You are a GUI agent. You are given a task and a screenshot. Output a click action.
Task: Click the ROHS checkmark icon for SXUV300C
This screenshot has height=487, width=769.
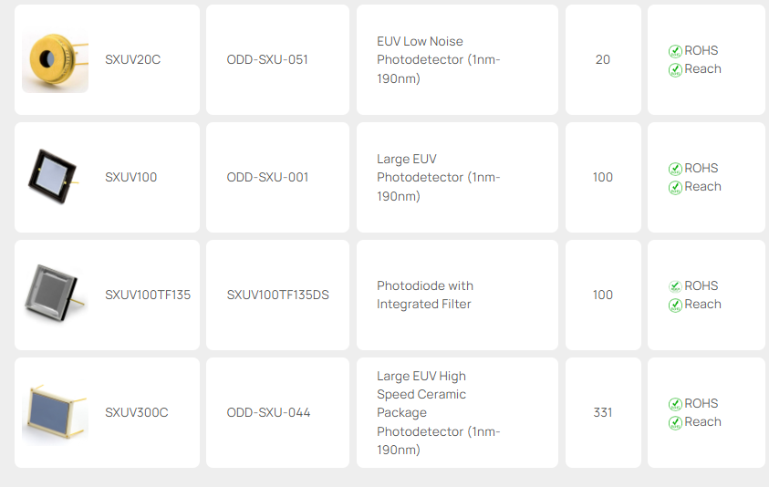pos(675,405)
